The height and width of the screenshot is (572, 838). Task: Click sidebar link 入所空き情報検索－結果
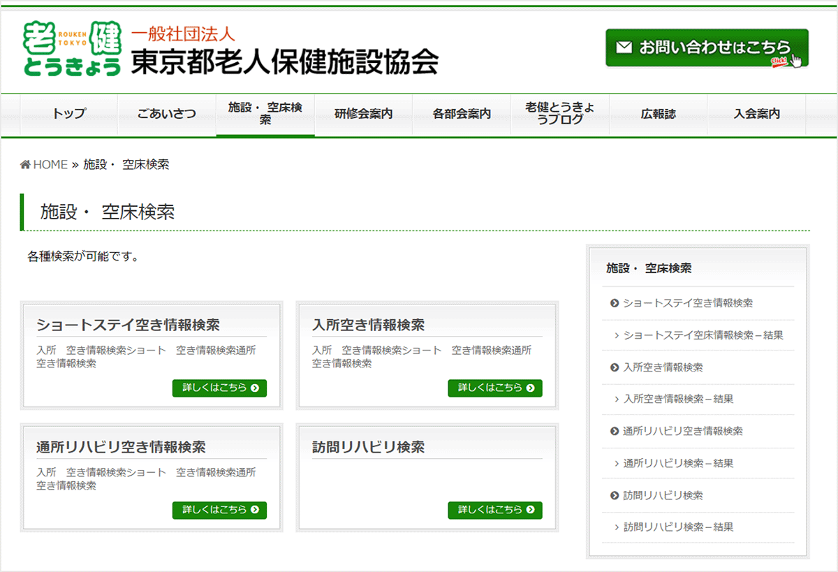click(x=678, y=399)
